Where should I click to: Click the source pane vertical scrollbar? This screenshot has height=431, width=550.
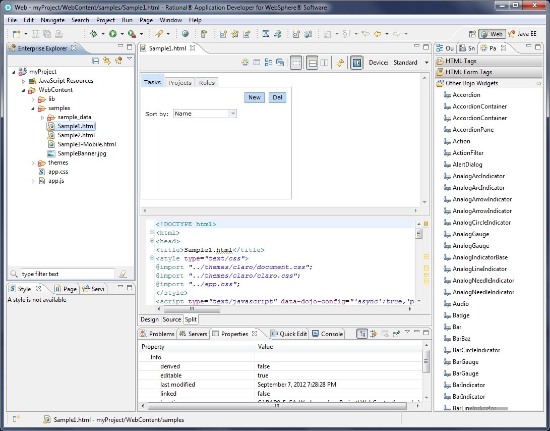click(418, 234)
